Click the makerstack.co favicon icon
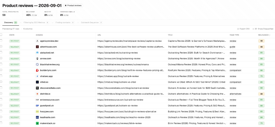 [x=37, y=123]
